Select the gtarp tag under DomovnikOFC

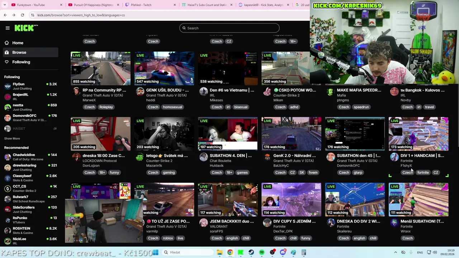pos(358,172)
